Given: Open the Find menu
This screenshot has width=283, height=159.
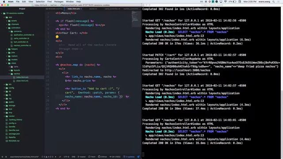Looking at the screenshot, I should 50,2.
